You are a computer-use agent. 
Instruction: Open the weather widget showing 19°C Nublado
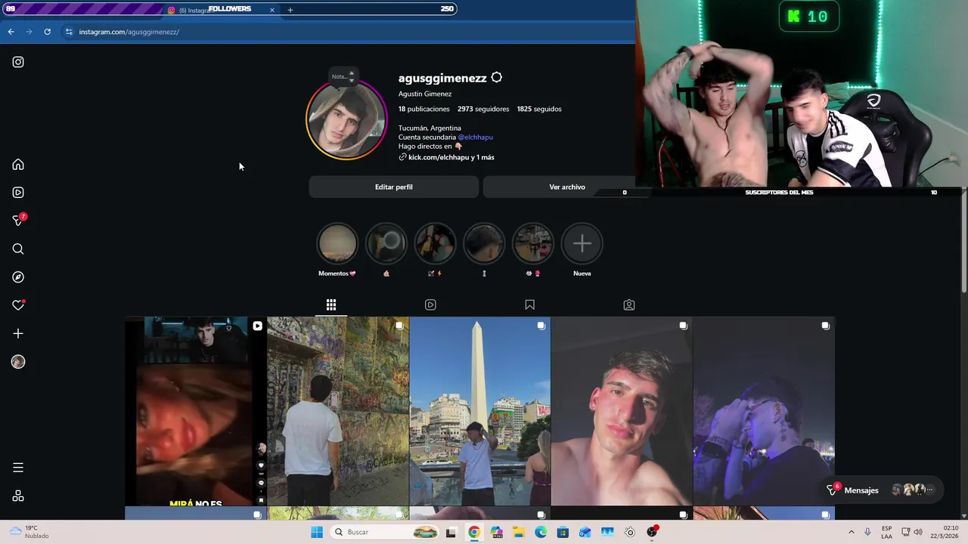[30, 532]
